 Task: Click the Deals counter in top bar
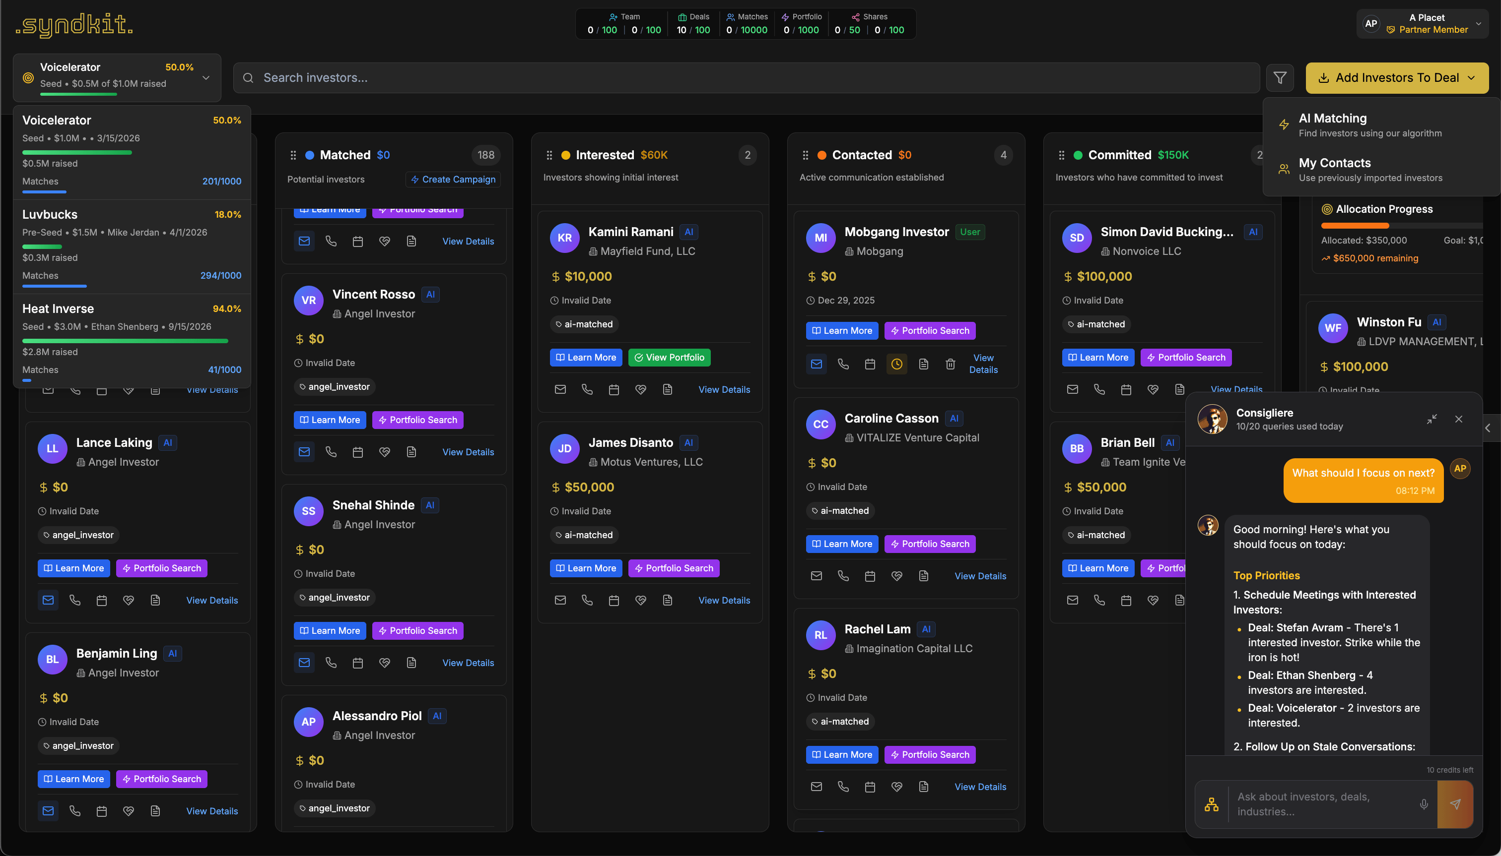[x=694, y=23]
